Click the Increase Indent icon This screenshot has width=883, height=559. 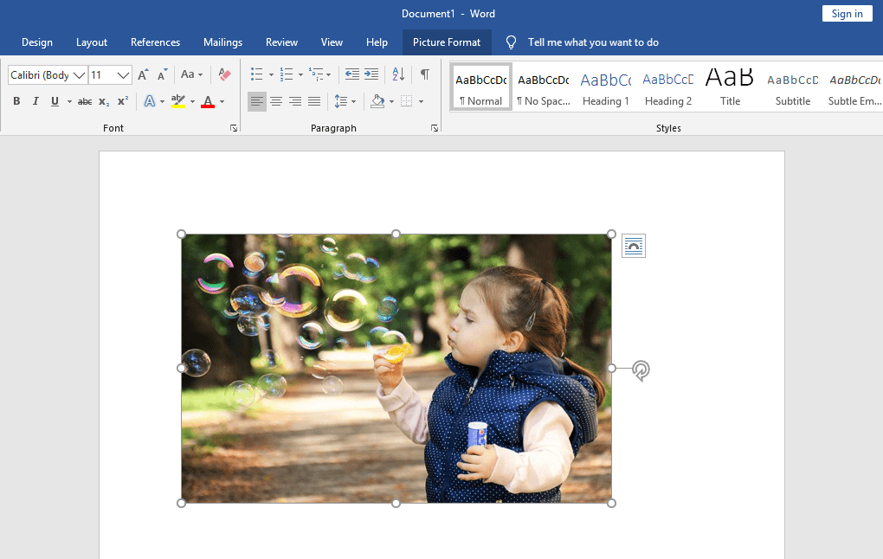click(371, 74)
